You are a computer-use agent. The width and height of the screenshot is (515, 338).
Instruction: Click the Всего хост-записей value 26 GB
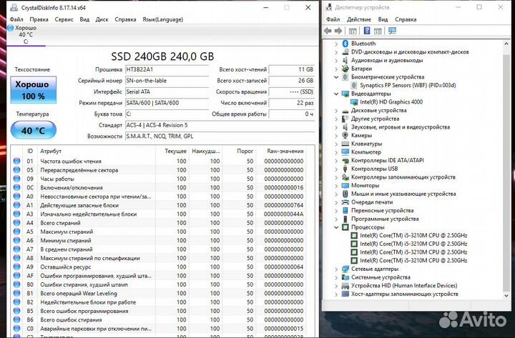click(292, 81)
